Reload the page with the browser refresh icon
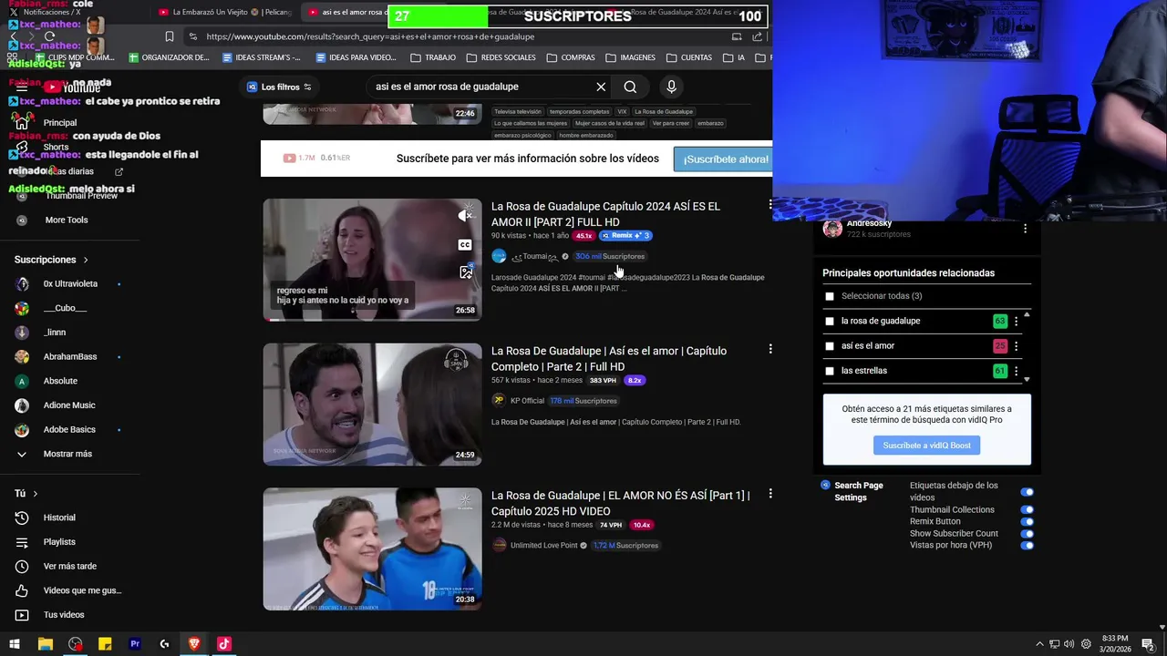The height and width of the screenshot is (656, 1167). point(49,36)
